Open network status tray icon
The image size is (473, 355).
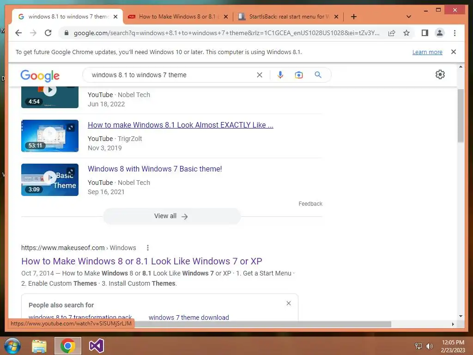click(x=418, y=346)
